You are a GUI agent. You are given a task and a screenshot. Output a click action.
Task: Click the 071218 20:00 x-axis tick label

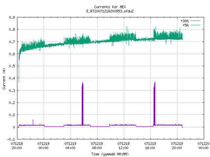pos(17,146)
